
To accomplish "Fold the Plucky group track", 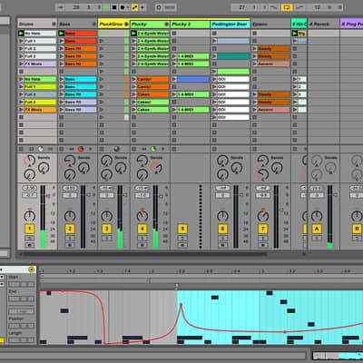I will click(x=167, y=25).
